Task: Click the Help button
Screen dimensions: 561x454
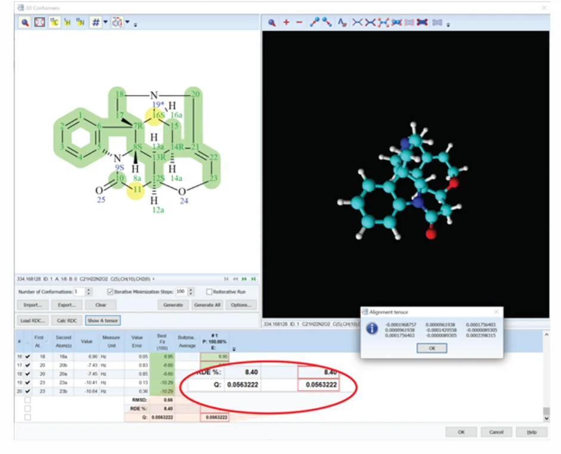Action: click(532, 432)
